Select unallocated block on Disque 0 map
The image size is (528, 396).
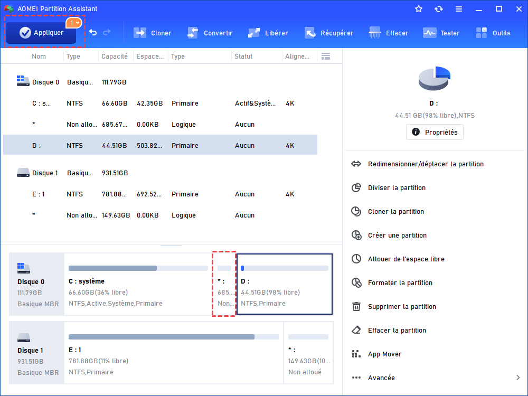pyautogui.click(x=224, y=284)
